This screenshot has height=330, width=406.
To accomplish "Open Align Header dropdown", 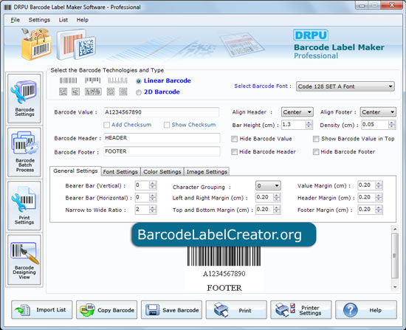I will click(297, 112).
